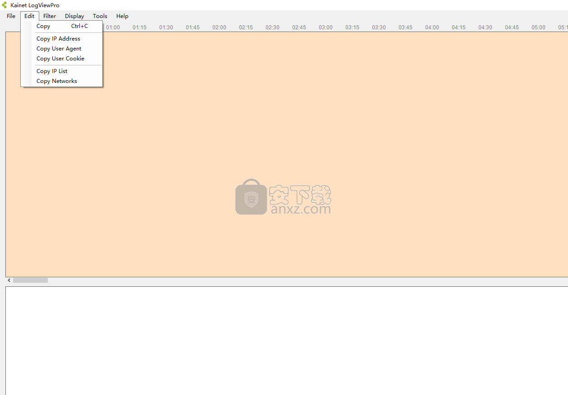Click the 03:45 timeline marker
The height and width of the screenshot is (395, 568).
(405, 28)
